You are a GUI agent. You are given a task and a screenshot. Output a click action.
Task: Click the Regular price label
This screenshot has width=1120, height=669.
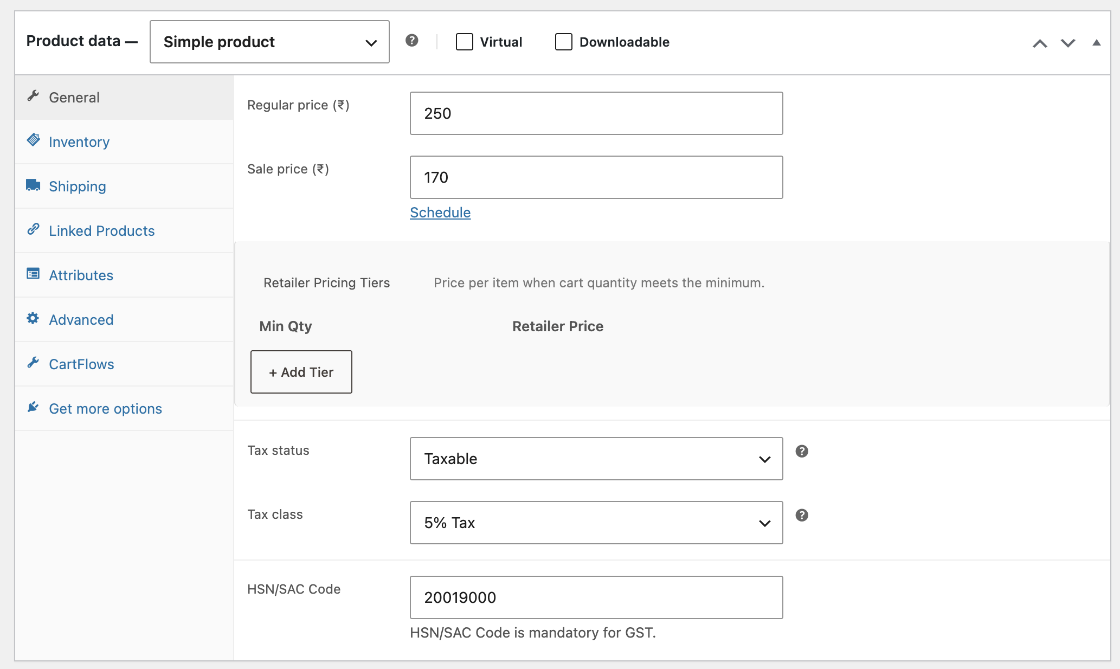[x=298, y=105]
